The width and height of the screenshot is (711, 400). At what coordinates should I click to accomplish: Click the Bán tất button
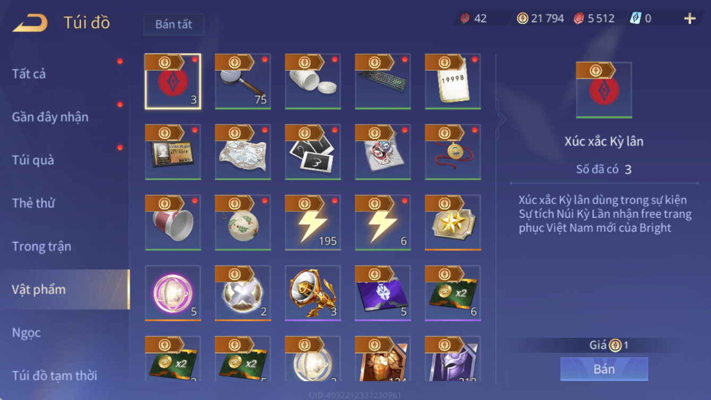(x=174, y=24)
